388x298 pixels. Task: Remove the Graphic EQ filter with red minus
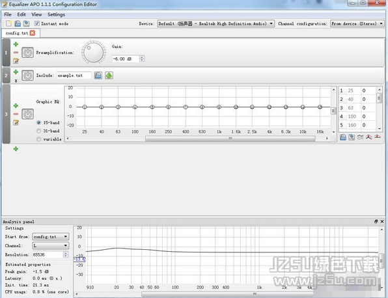tap(16, 114)
